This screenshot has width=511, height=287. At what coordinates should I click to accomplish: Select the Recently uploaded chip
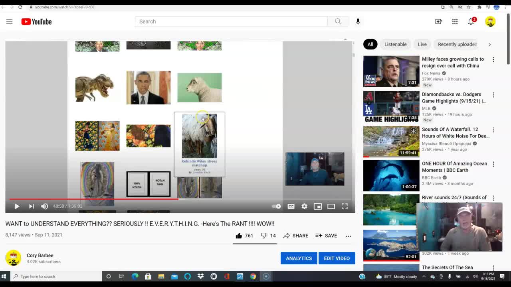coord(458,44)
